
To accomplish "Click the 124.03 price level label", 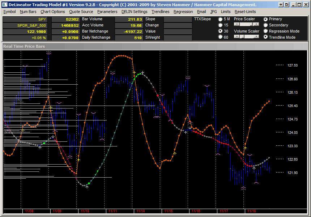I will click(x=293, y=132).
